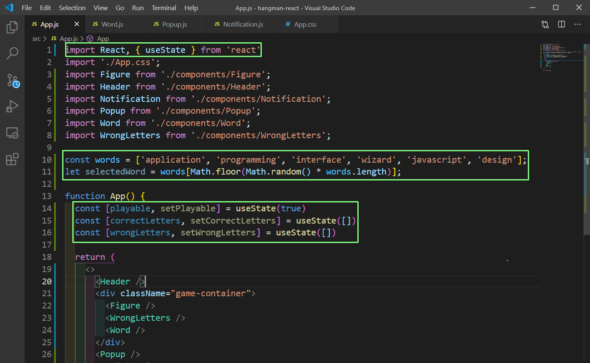Switch to the Word.js tab
The width and height of the screenshot is (590, 363).
[x=115, y=25]
